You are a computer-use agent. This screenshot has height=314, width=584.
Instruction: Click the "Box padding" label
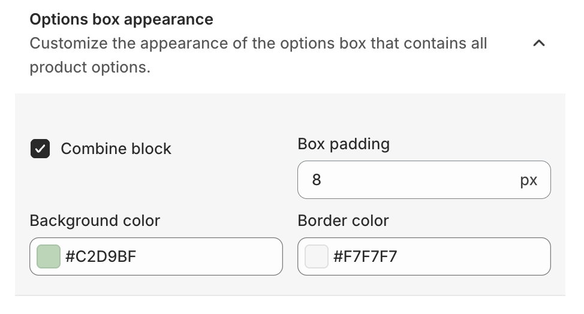point(343,144)
